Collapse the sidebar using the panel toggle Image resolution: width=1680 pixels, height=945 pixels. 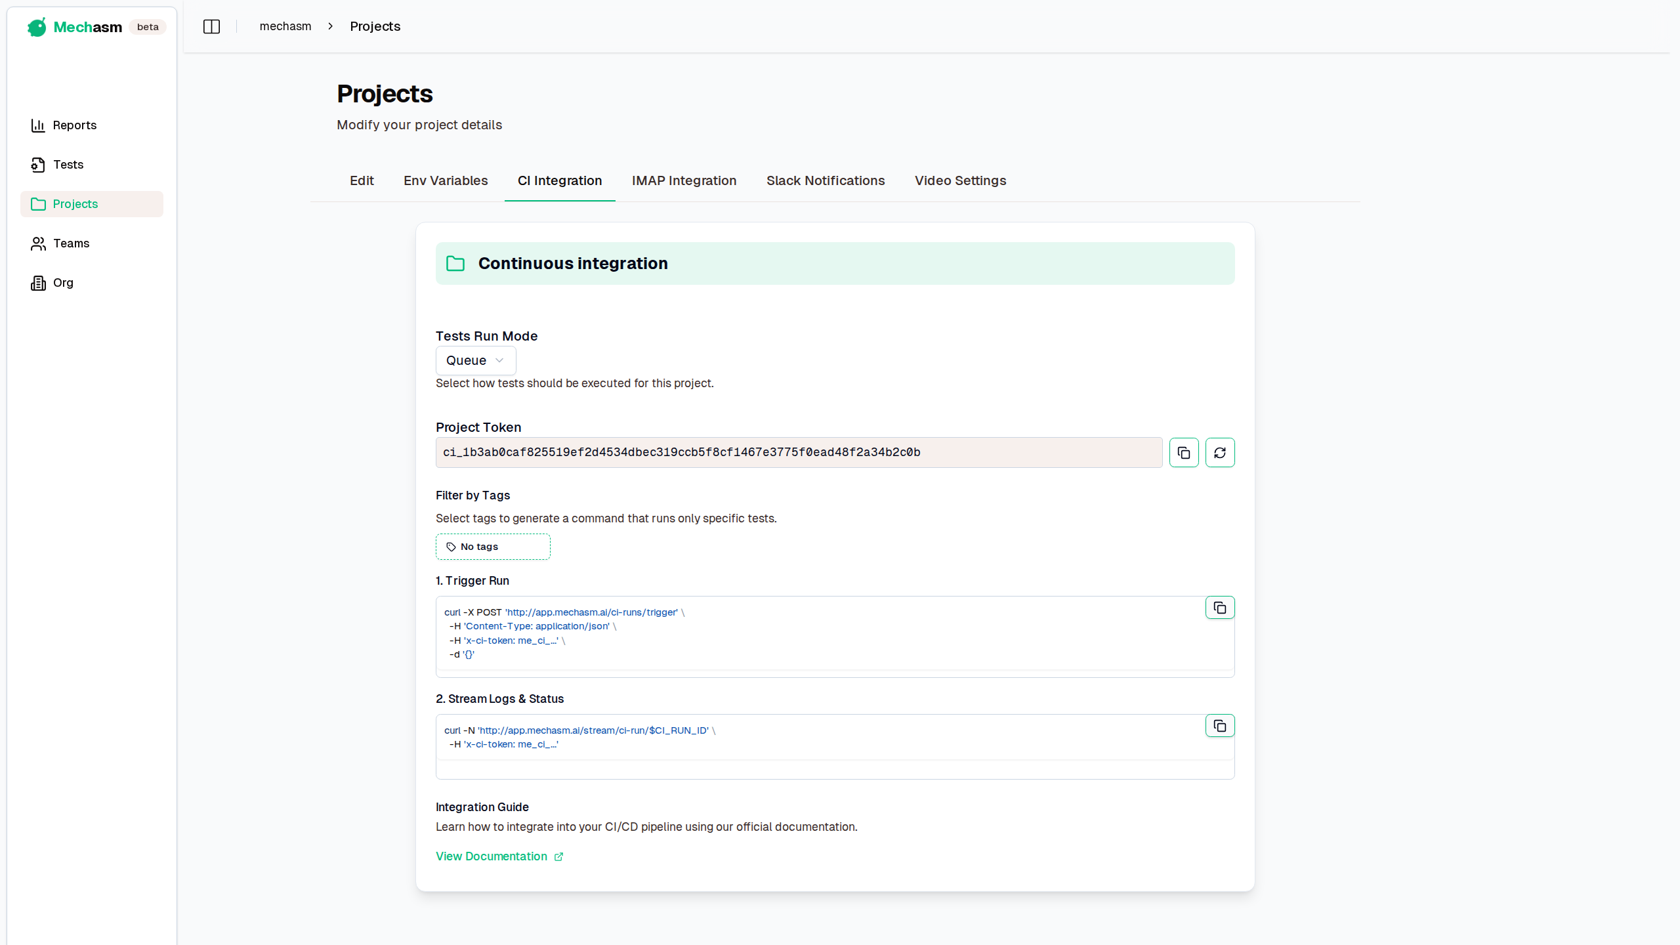(211, 26)
